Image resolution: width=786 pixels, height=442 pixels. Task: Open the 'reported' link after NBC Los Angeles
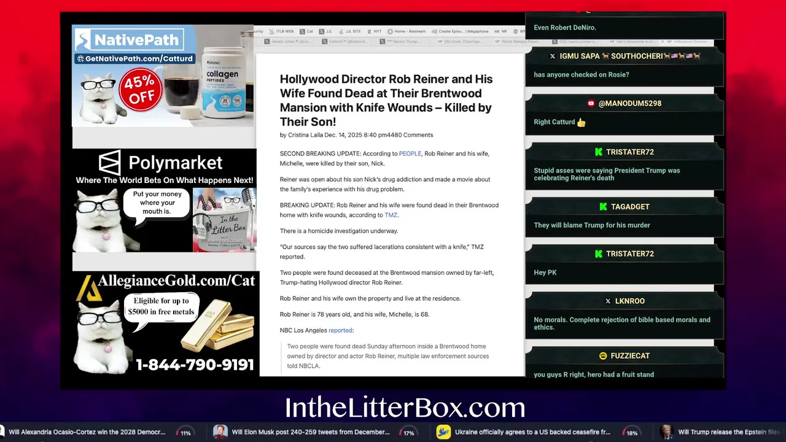coord(340,330)
